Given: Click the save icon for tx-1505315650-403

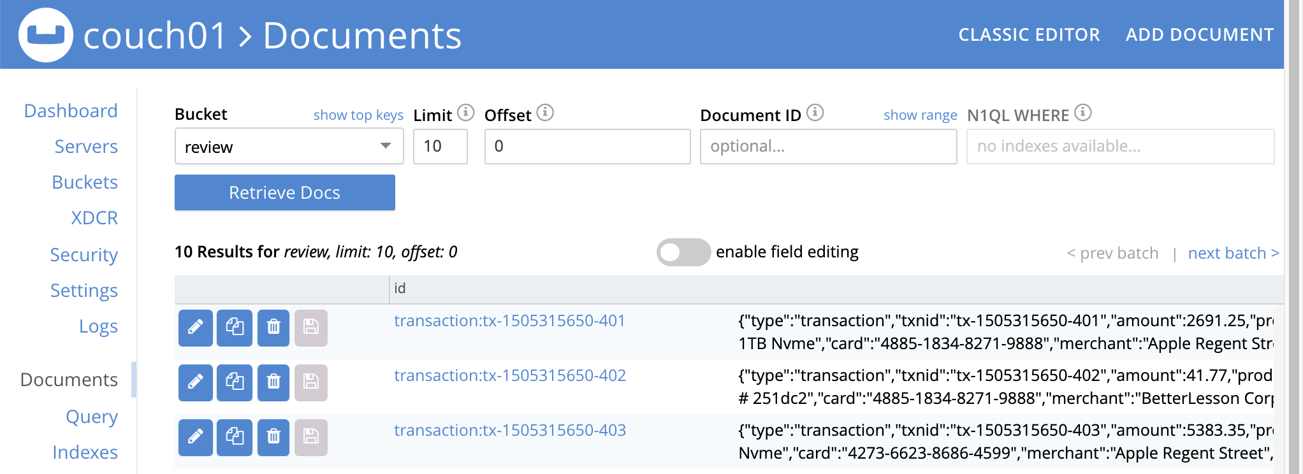Looking at the screenshot, I should point(311,437).
